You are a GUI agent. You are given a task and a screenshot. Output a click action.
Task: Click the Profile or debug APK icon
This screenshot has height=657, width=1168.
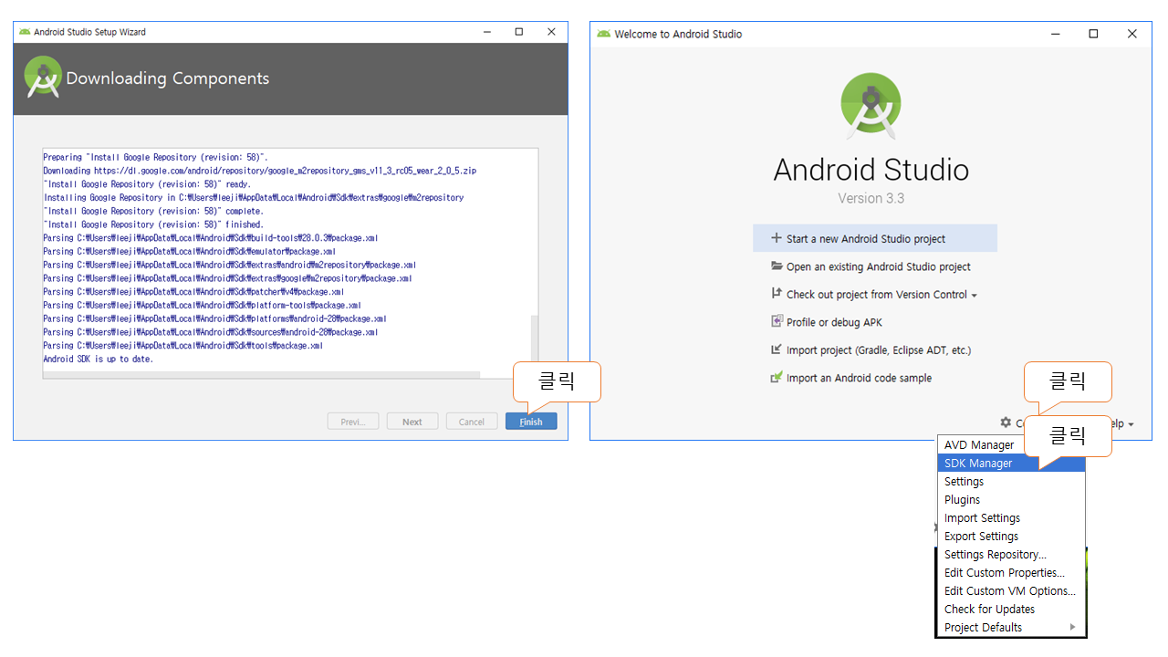[x=777, y=321]
